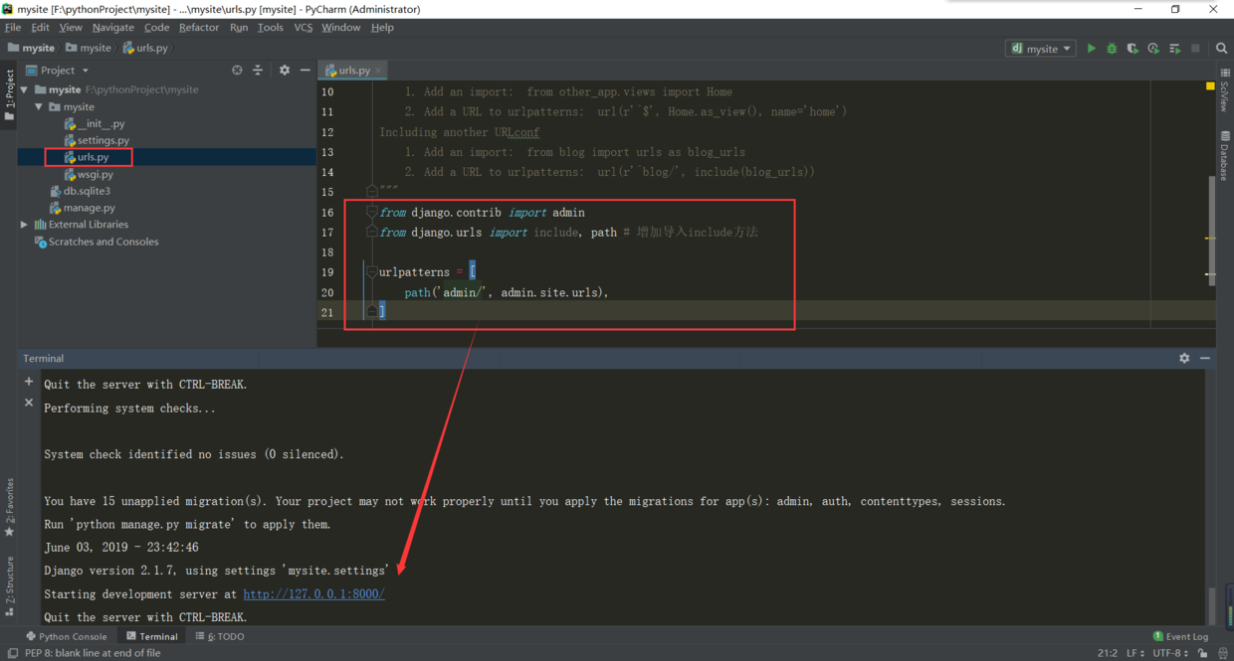
Task: Open the Tools menu
Action: tap(271, 28)
